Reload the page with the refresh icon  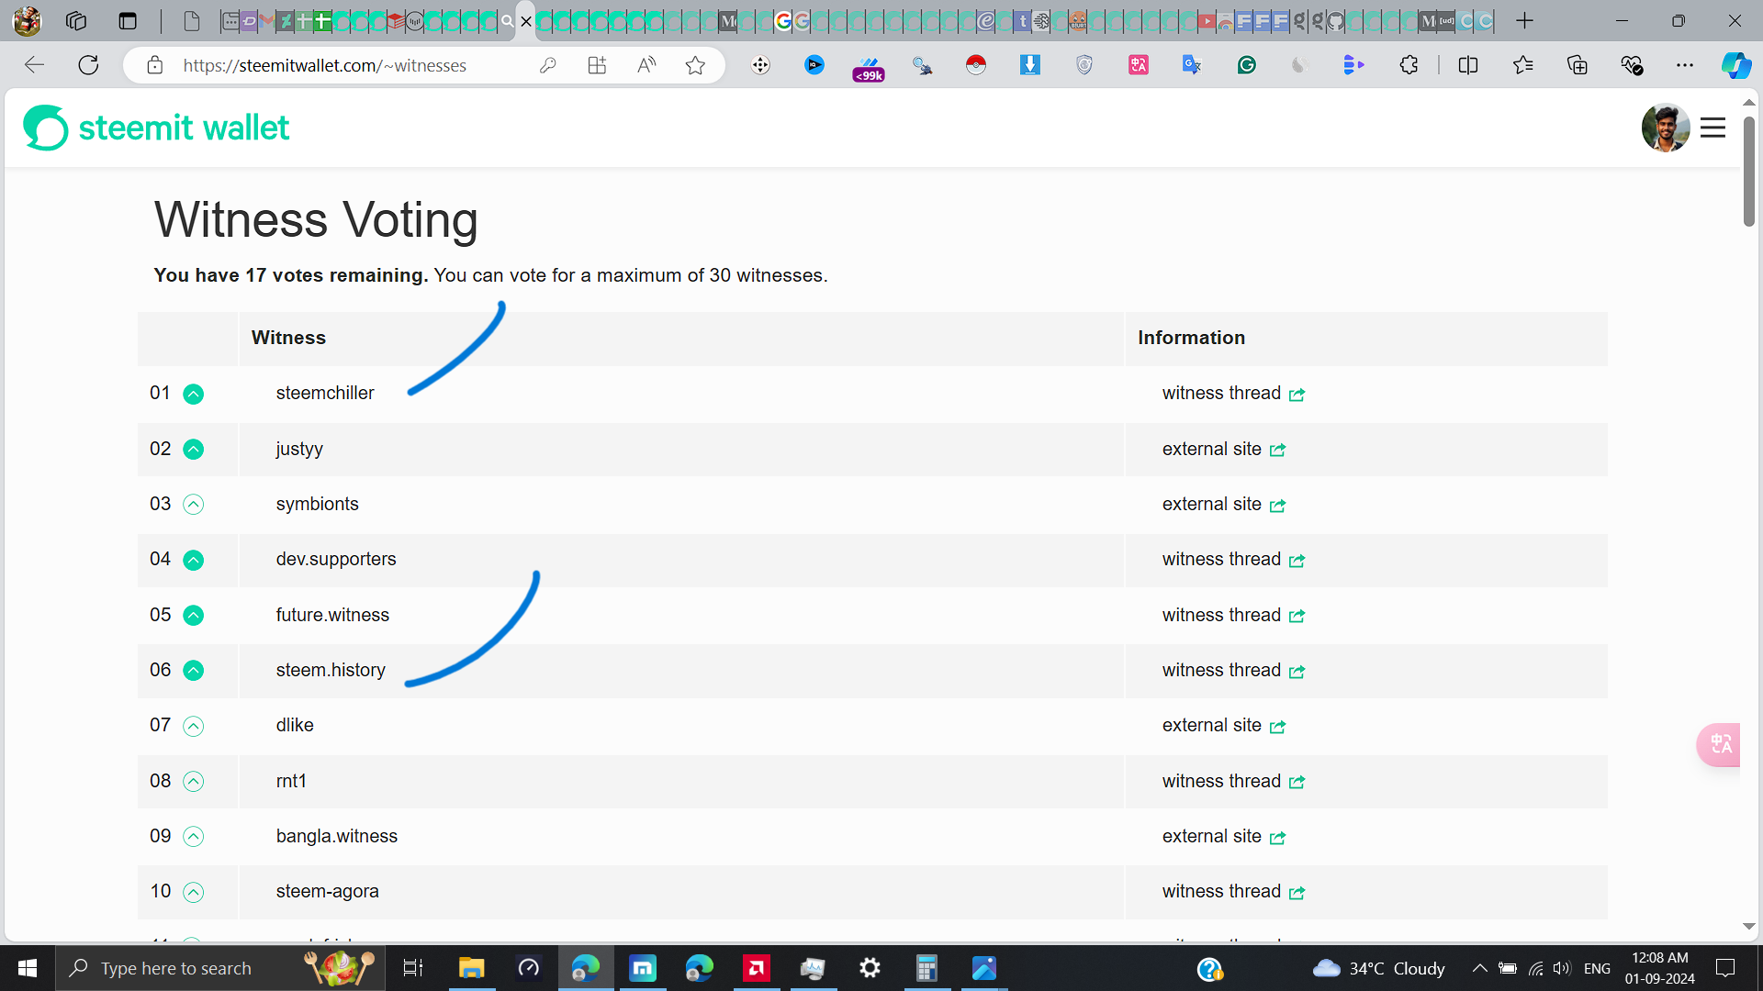coord(88,65)
